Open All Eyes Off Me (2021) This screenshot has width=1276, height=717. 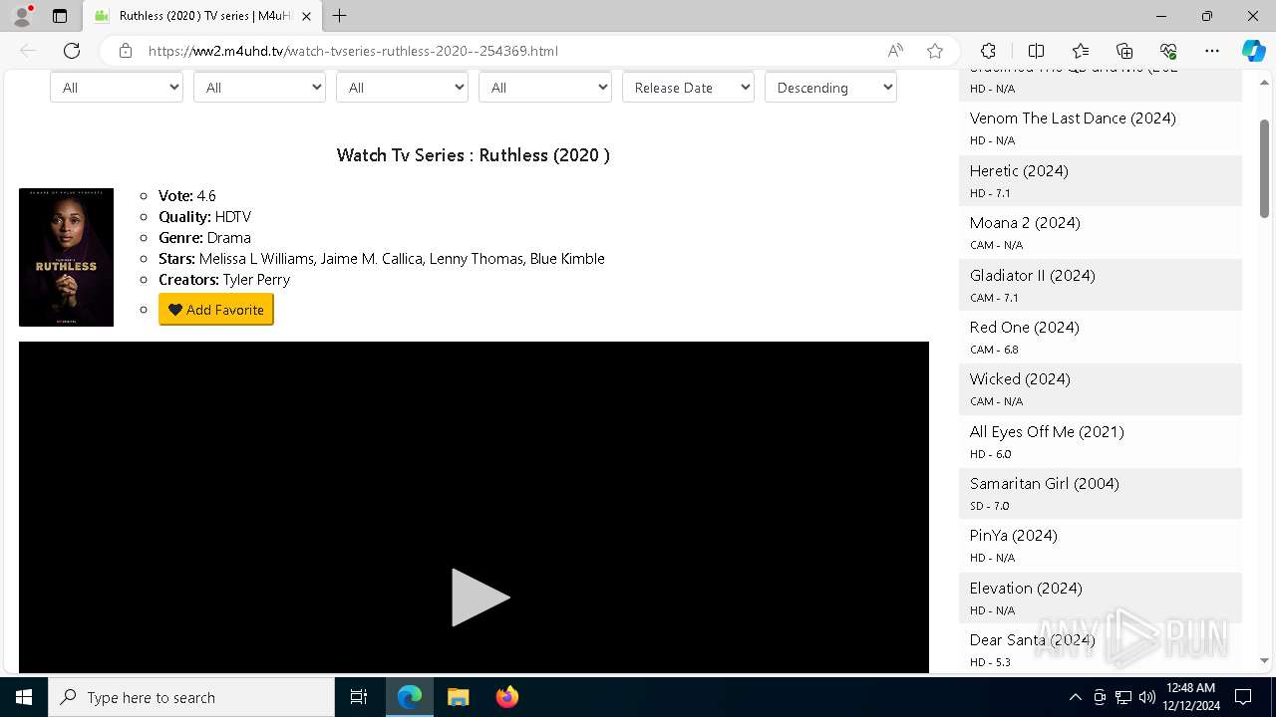point(1047,431)
